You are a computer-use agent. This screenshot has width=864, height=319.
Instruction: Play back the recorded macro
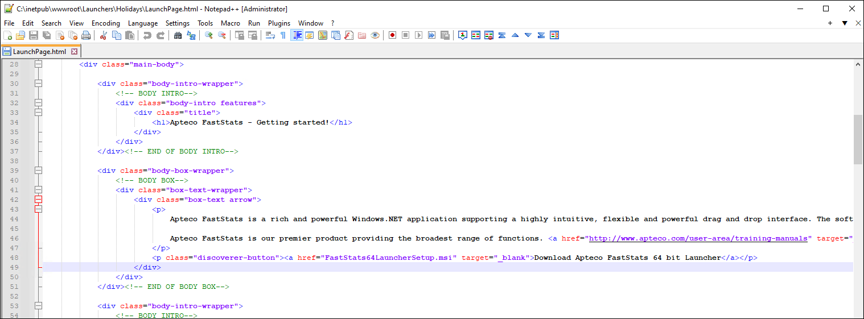(419, 35)
